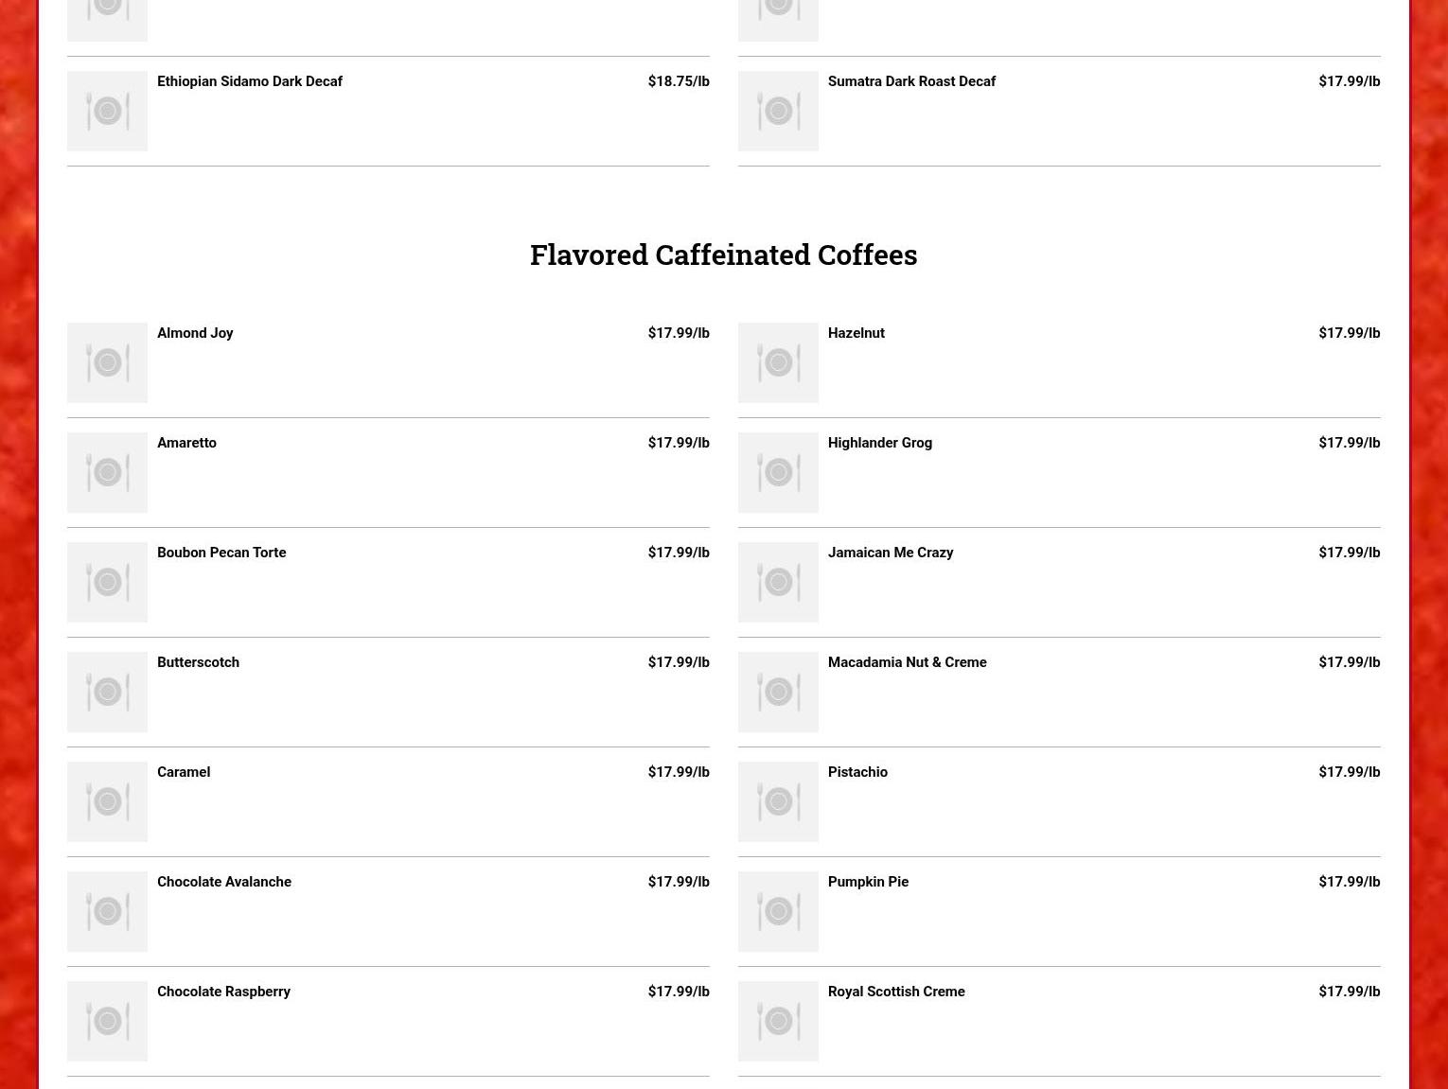Select the Jamaican Me Crazy item name
1448x1089 pixels.
(890, 553)
